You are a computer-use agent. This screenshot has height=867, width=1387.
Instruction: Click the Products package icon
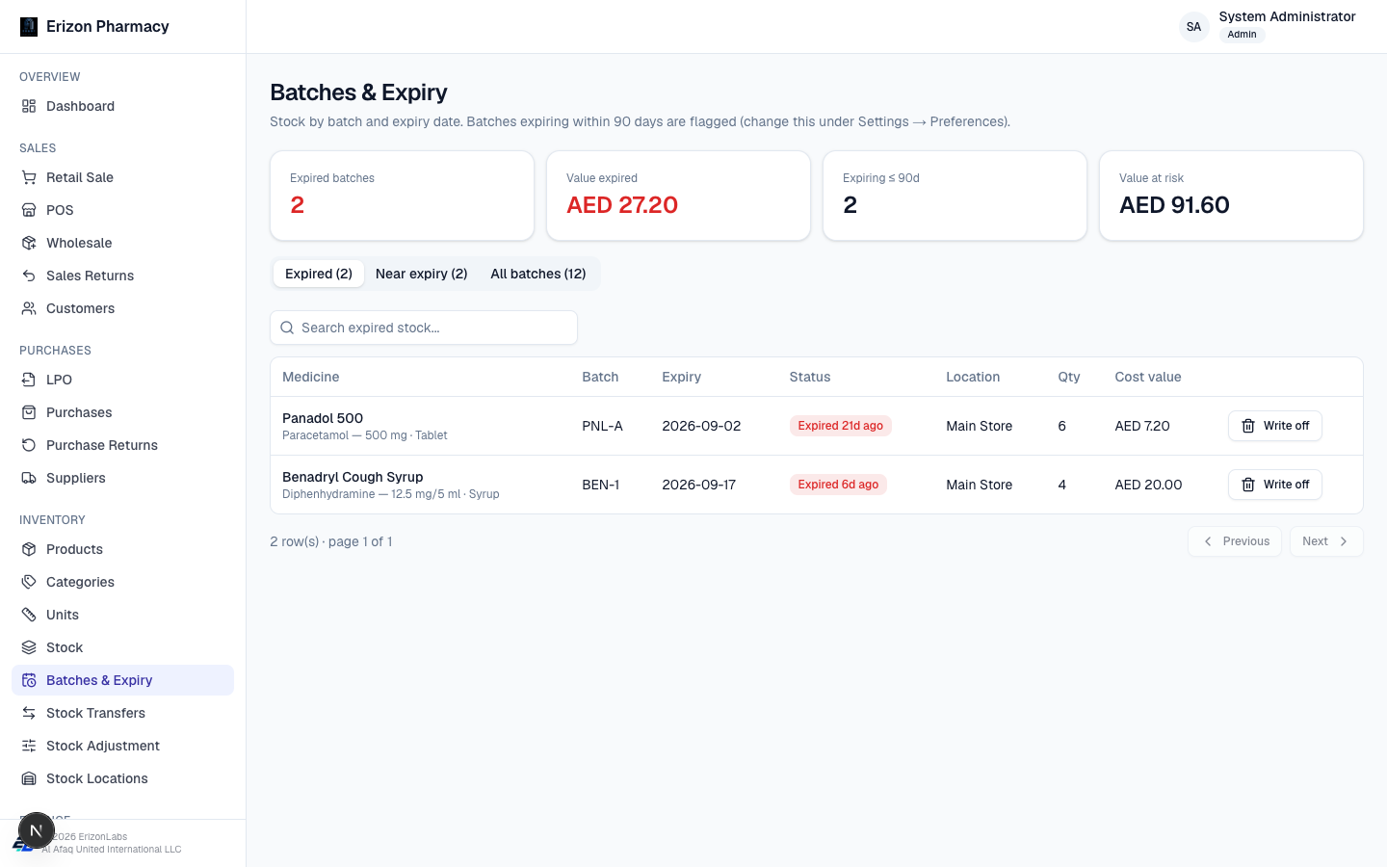29,549
